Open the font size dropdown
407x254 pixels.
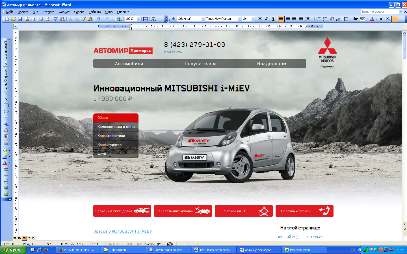(253, 19)
